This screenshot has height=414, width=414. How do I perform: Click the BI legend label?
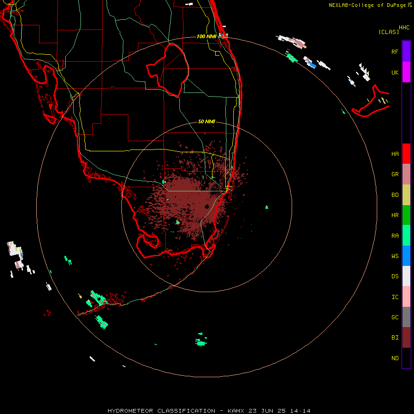(395, 338)
